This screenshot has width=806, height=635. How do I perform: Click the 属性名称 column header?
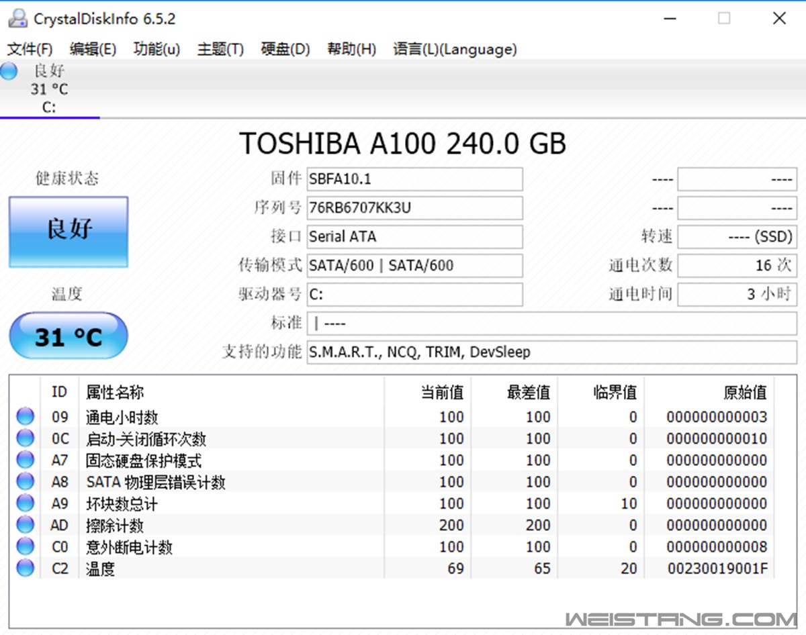tap(232, 392)
